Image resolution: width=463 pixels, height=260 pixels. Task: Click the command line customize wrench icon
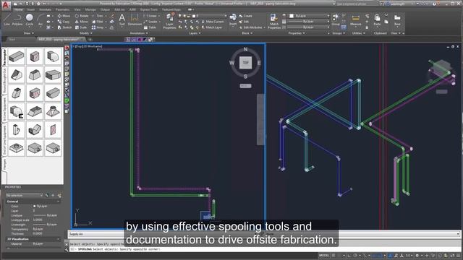pos(67,249)
